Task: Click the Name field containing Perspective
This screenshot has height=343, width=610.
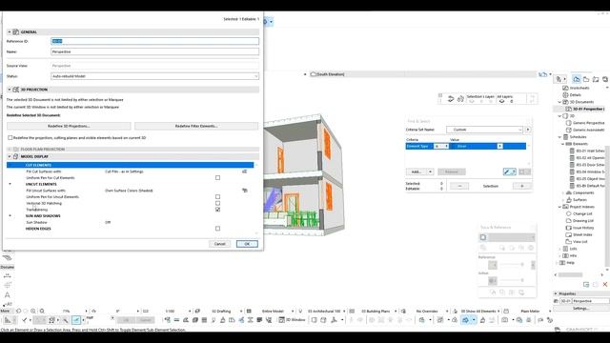Action: coord(154,51)
